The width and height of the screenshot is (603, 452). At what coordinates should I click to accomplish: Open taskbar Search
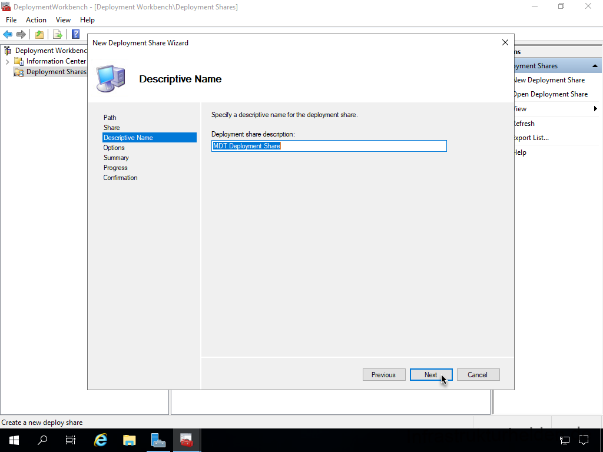pyautogui.click(x=42, y=440)
